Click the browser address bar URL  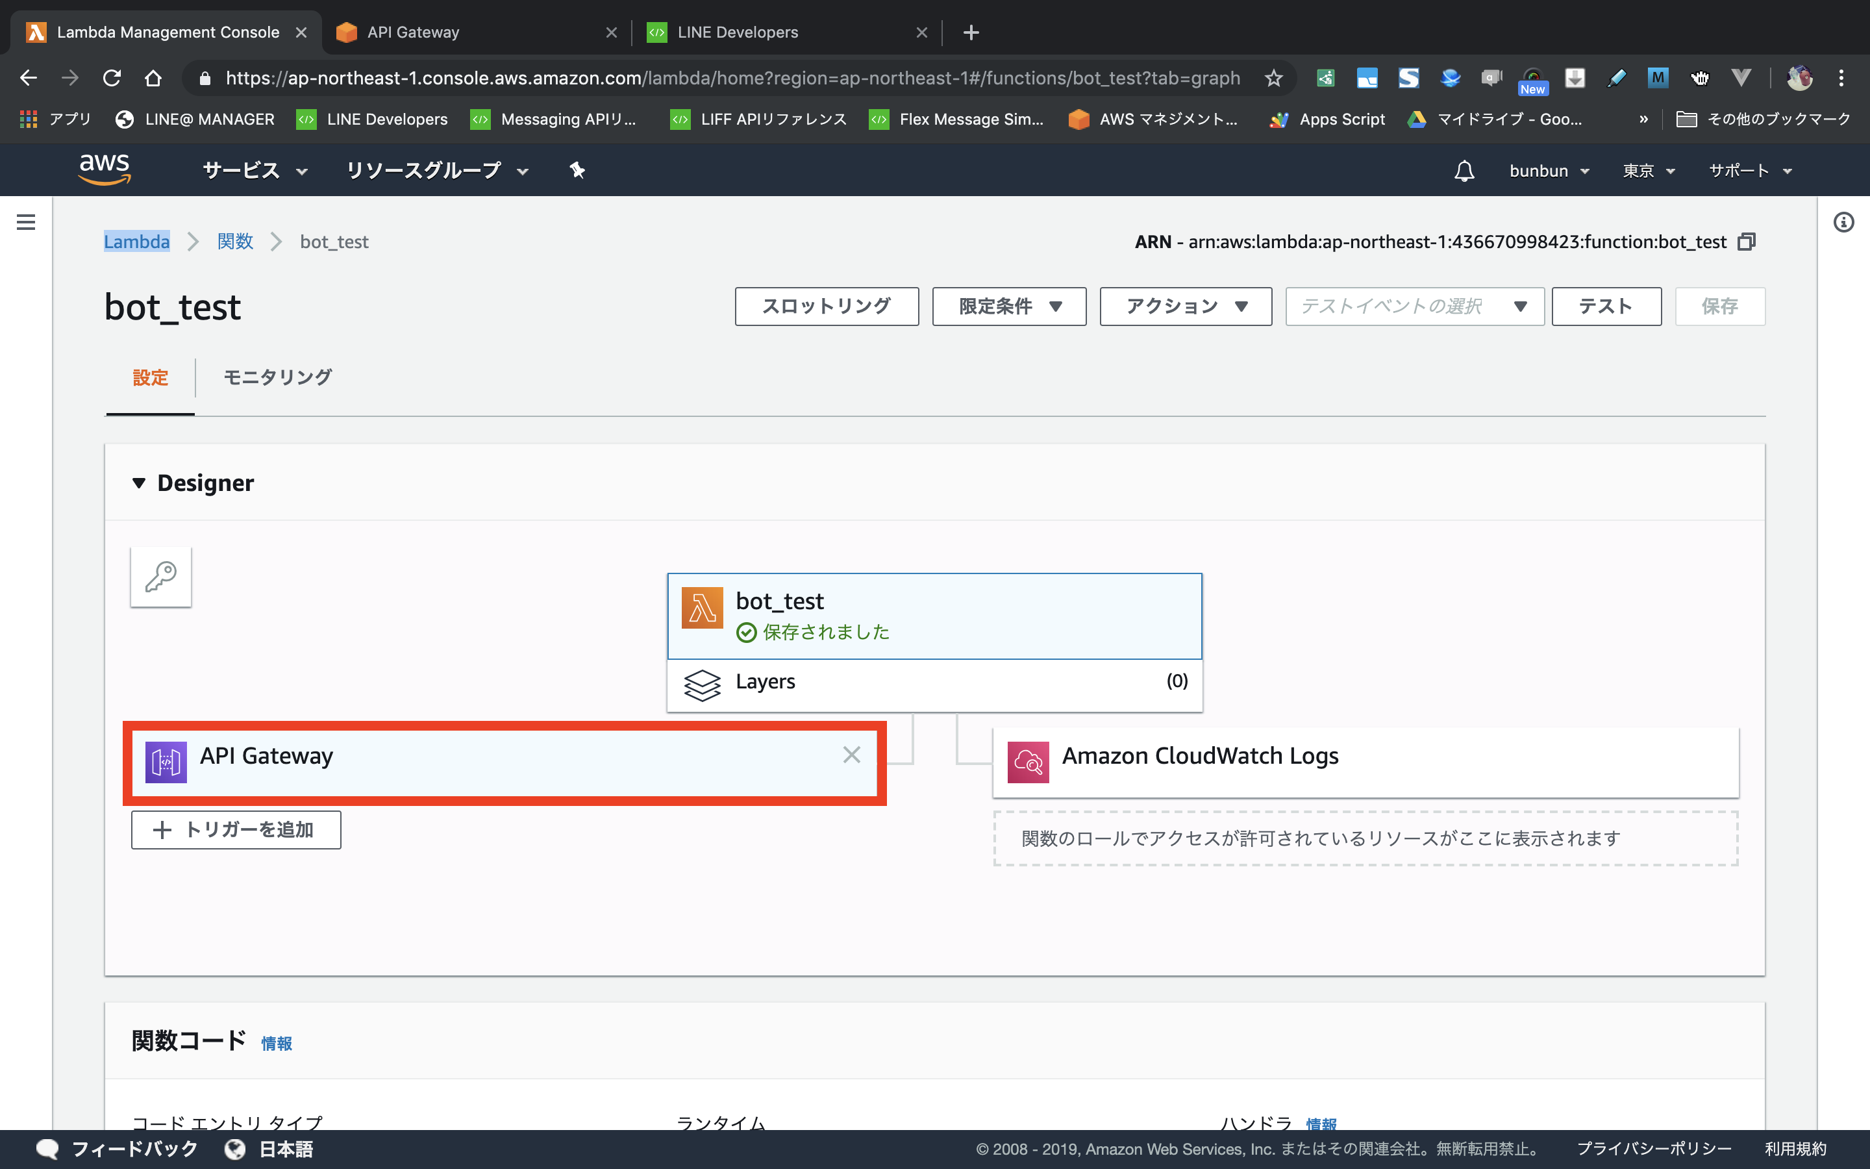pos(732,78)
